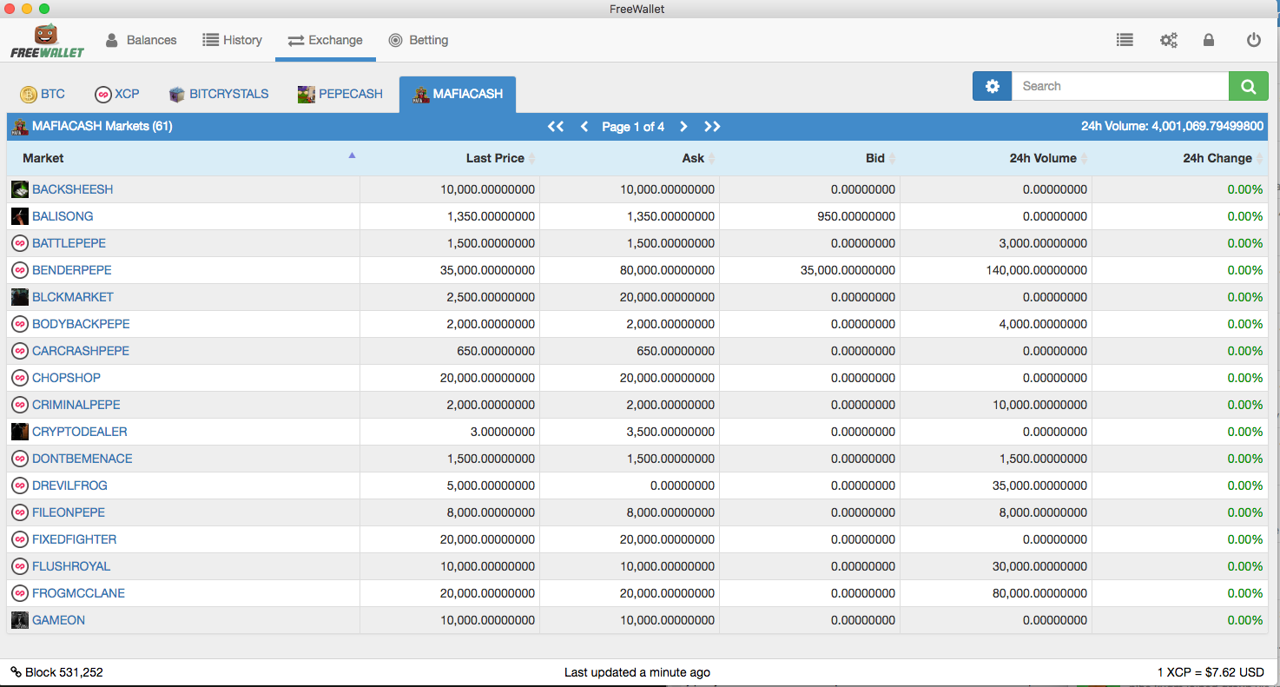Open the BACKSHEESH market link

coord(73,189)
